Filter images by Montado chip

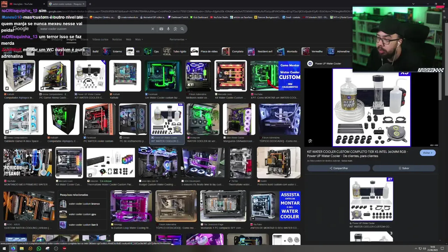(x=288, y=51)
